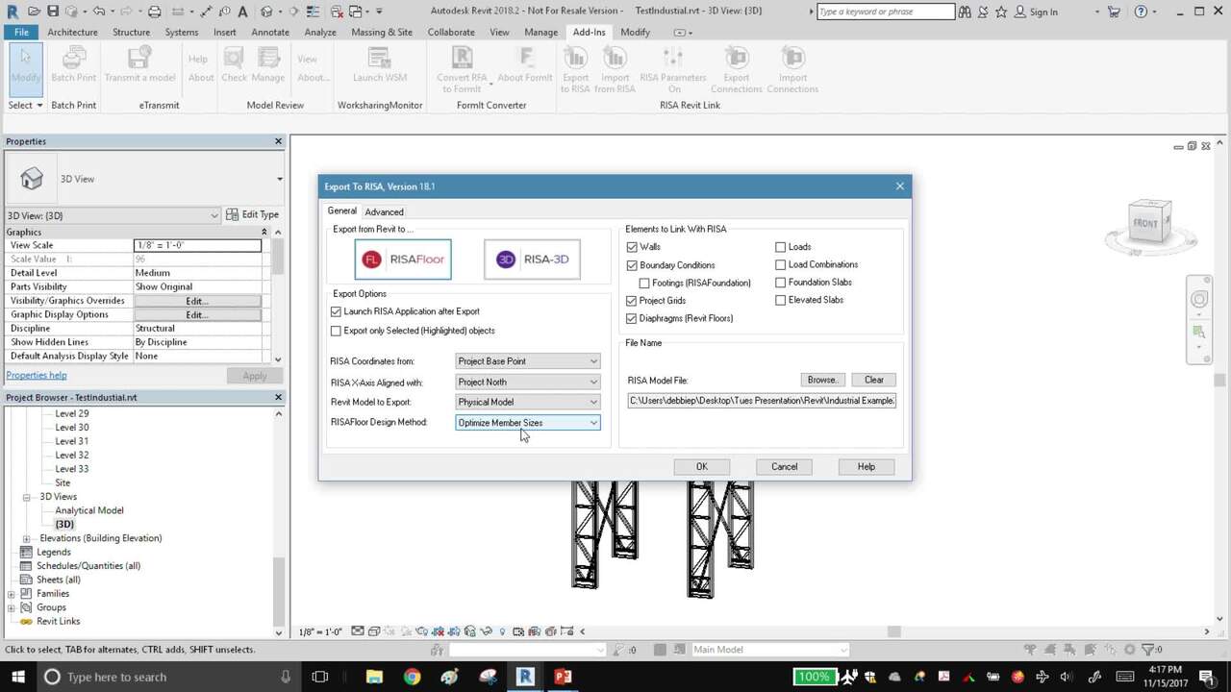Click Cancel in Export To RISA dialog
The height and width of the screenshot is (692, 1231).
(x=784, y=466)
